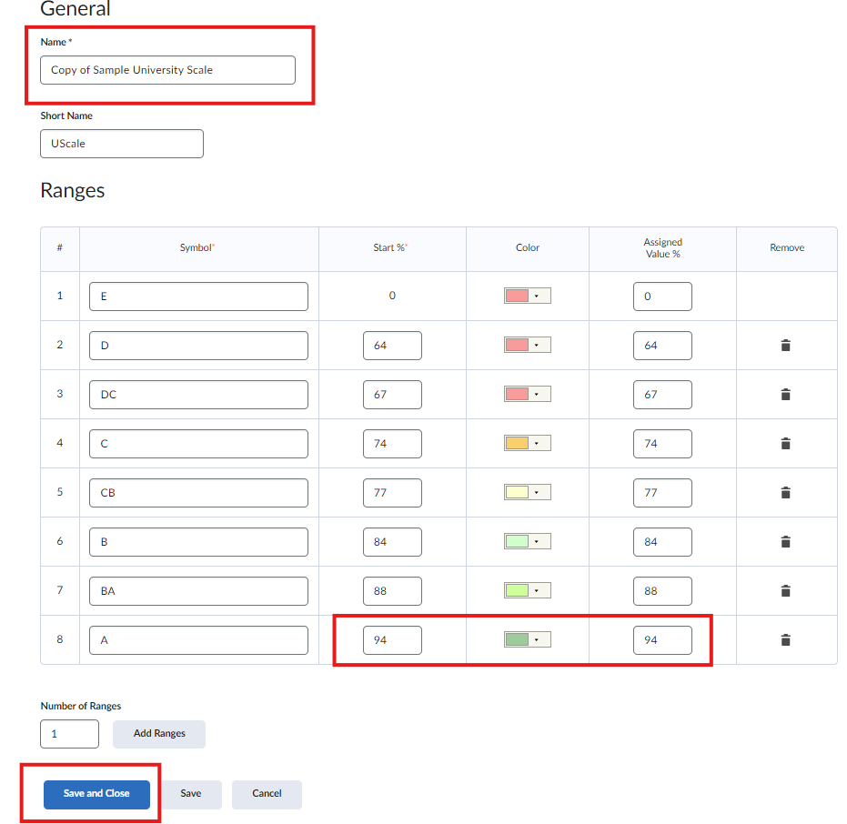Image resolution: width=847 pixels, height=824 pixels.
Task: Delete the D range row
Action: [x=785, y=345]
